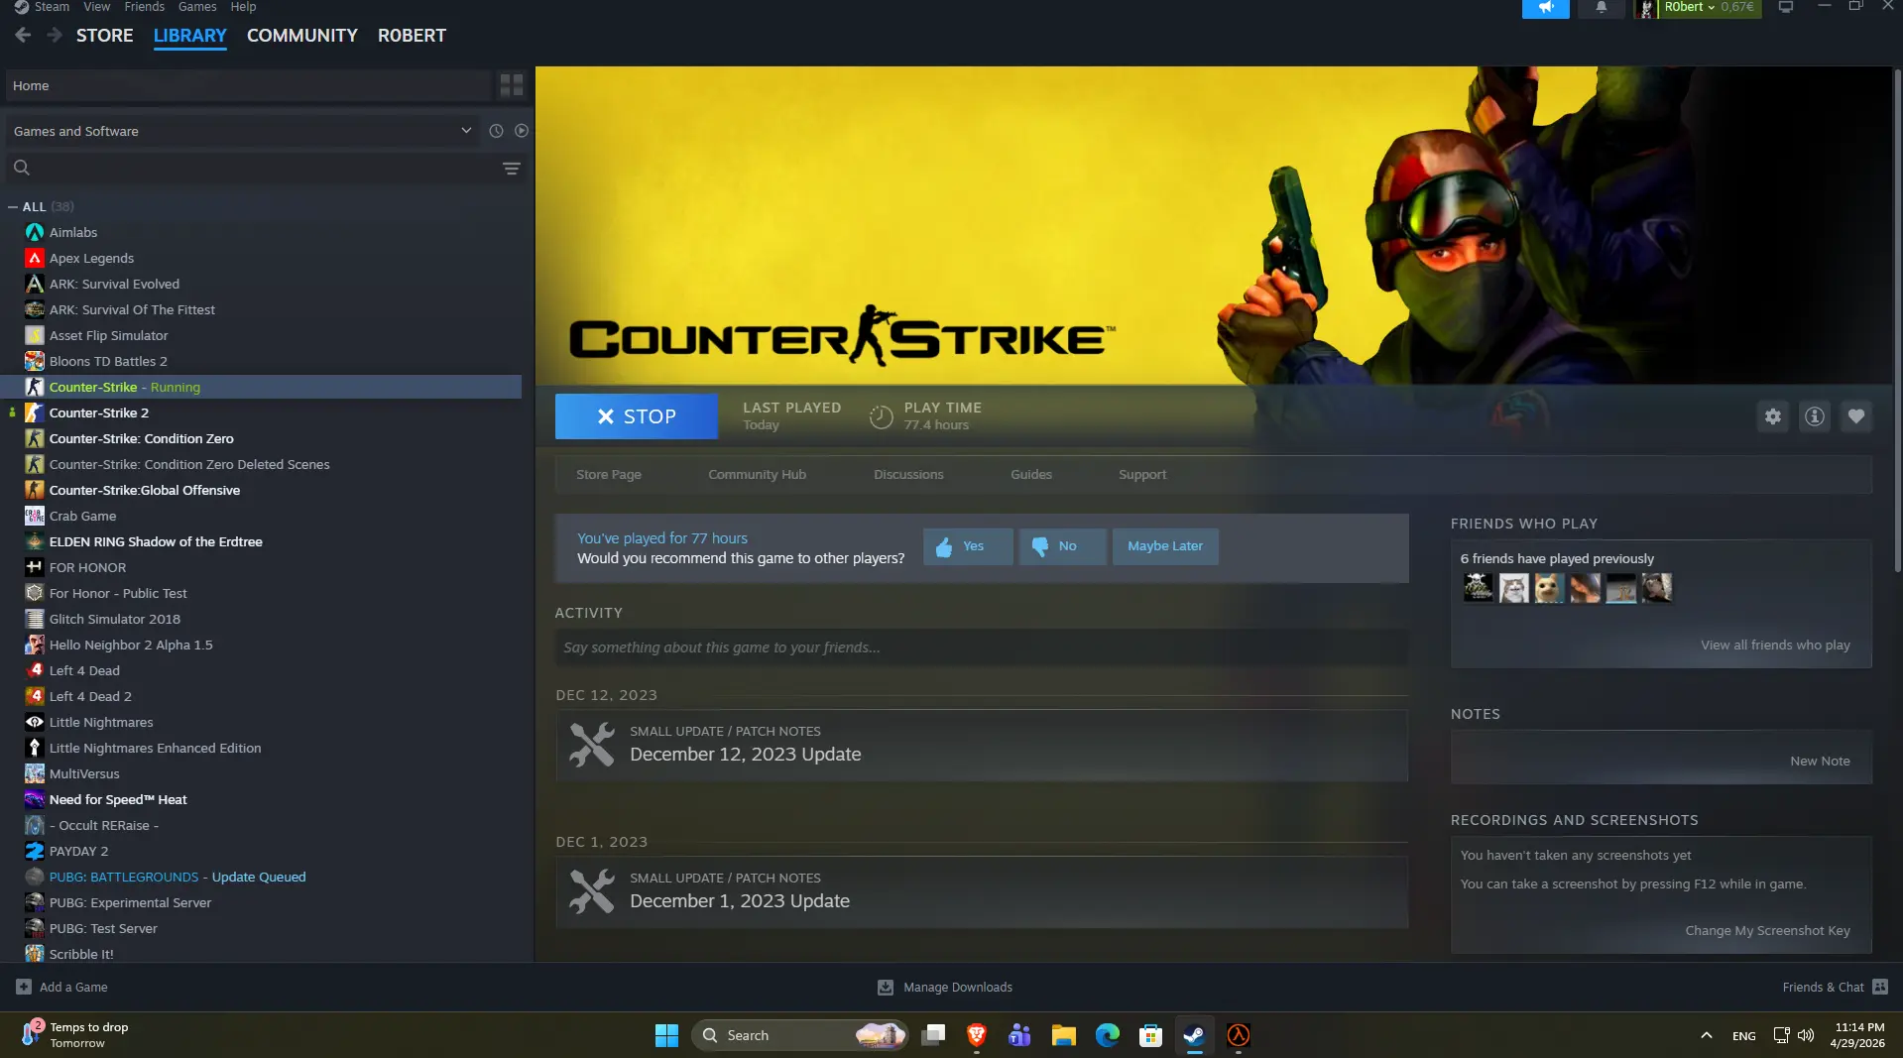Select Little Nightmares Enhanced Edition
This screenshot has width=1903, height=1058.
156,749
